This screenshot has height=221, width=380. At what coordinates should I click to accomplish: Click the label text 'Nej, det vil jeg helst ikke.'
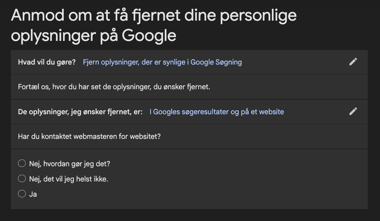click(68, 179)
